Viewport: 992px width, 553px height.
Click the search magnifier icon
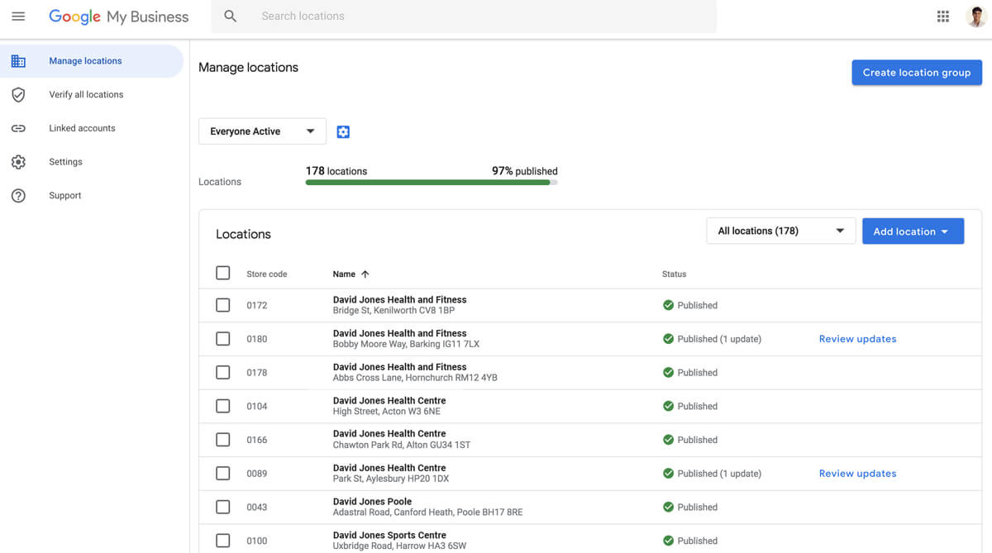(x=231, y=17)
